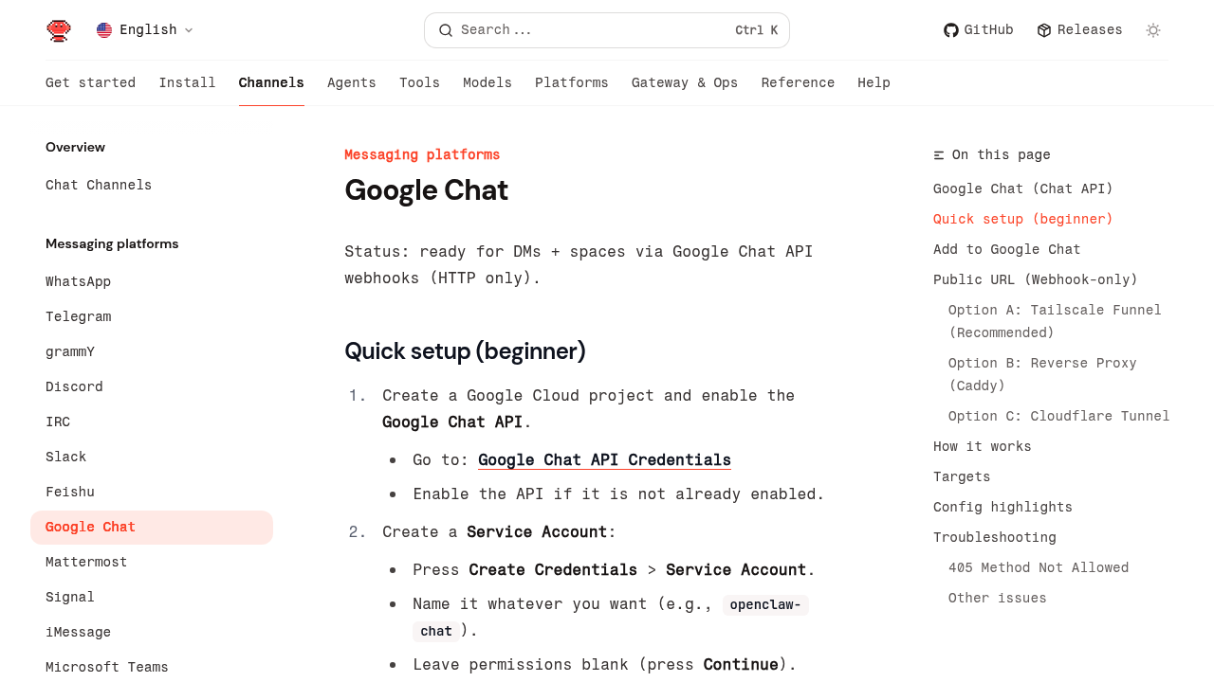
Task: Open Chat Channels overview in sidebar
Action: coord(99,185)
